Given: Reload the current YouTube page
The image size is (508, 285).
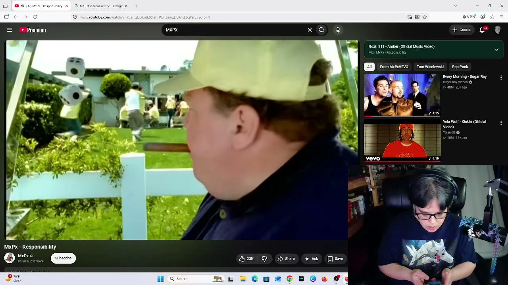Looking at the screenshot, I should 35,17.
